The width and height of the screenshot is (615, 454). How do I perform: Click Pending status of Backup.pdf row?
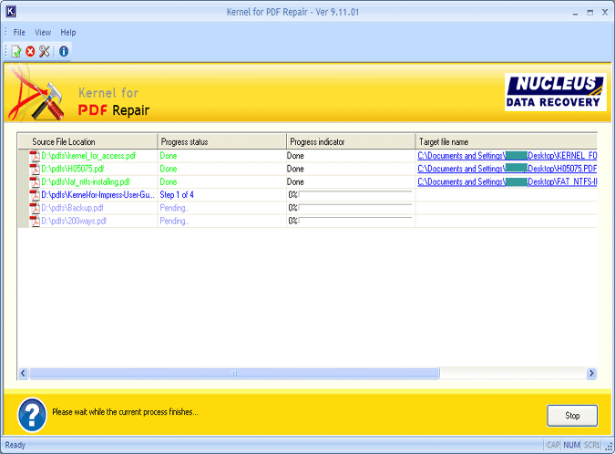coord(174,208)
